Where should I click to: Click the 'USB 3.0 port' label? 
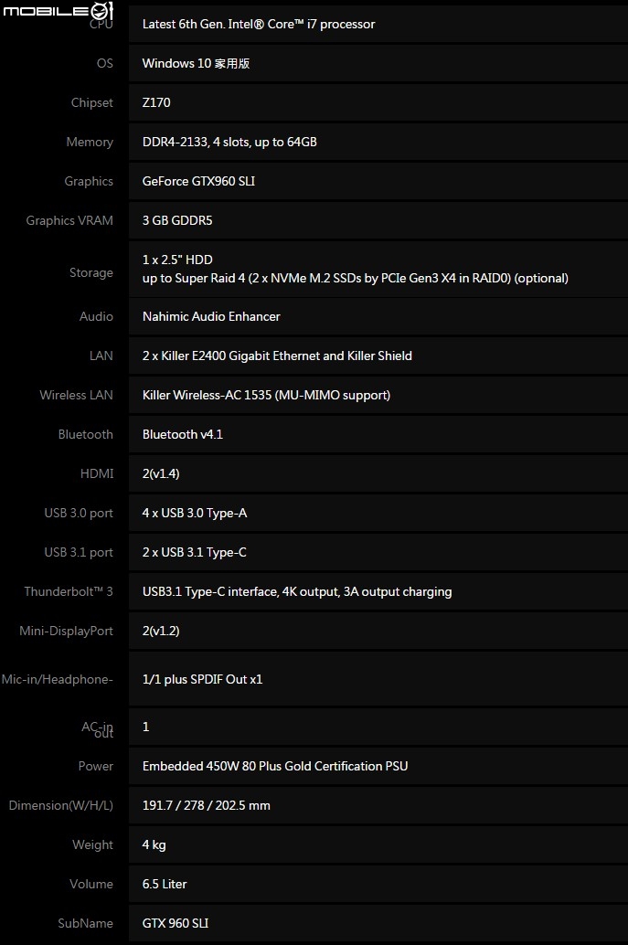[x=79, y=514]
